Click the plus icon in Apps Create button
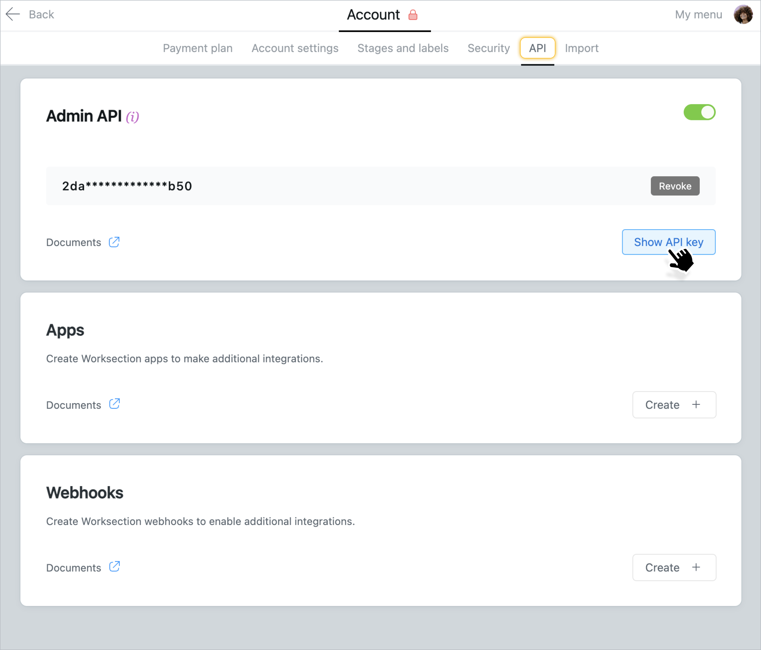Screen dimensions: 761x650 (696, 404)
